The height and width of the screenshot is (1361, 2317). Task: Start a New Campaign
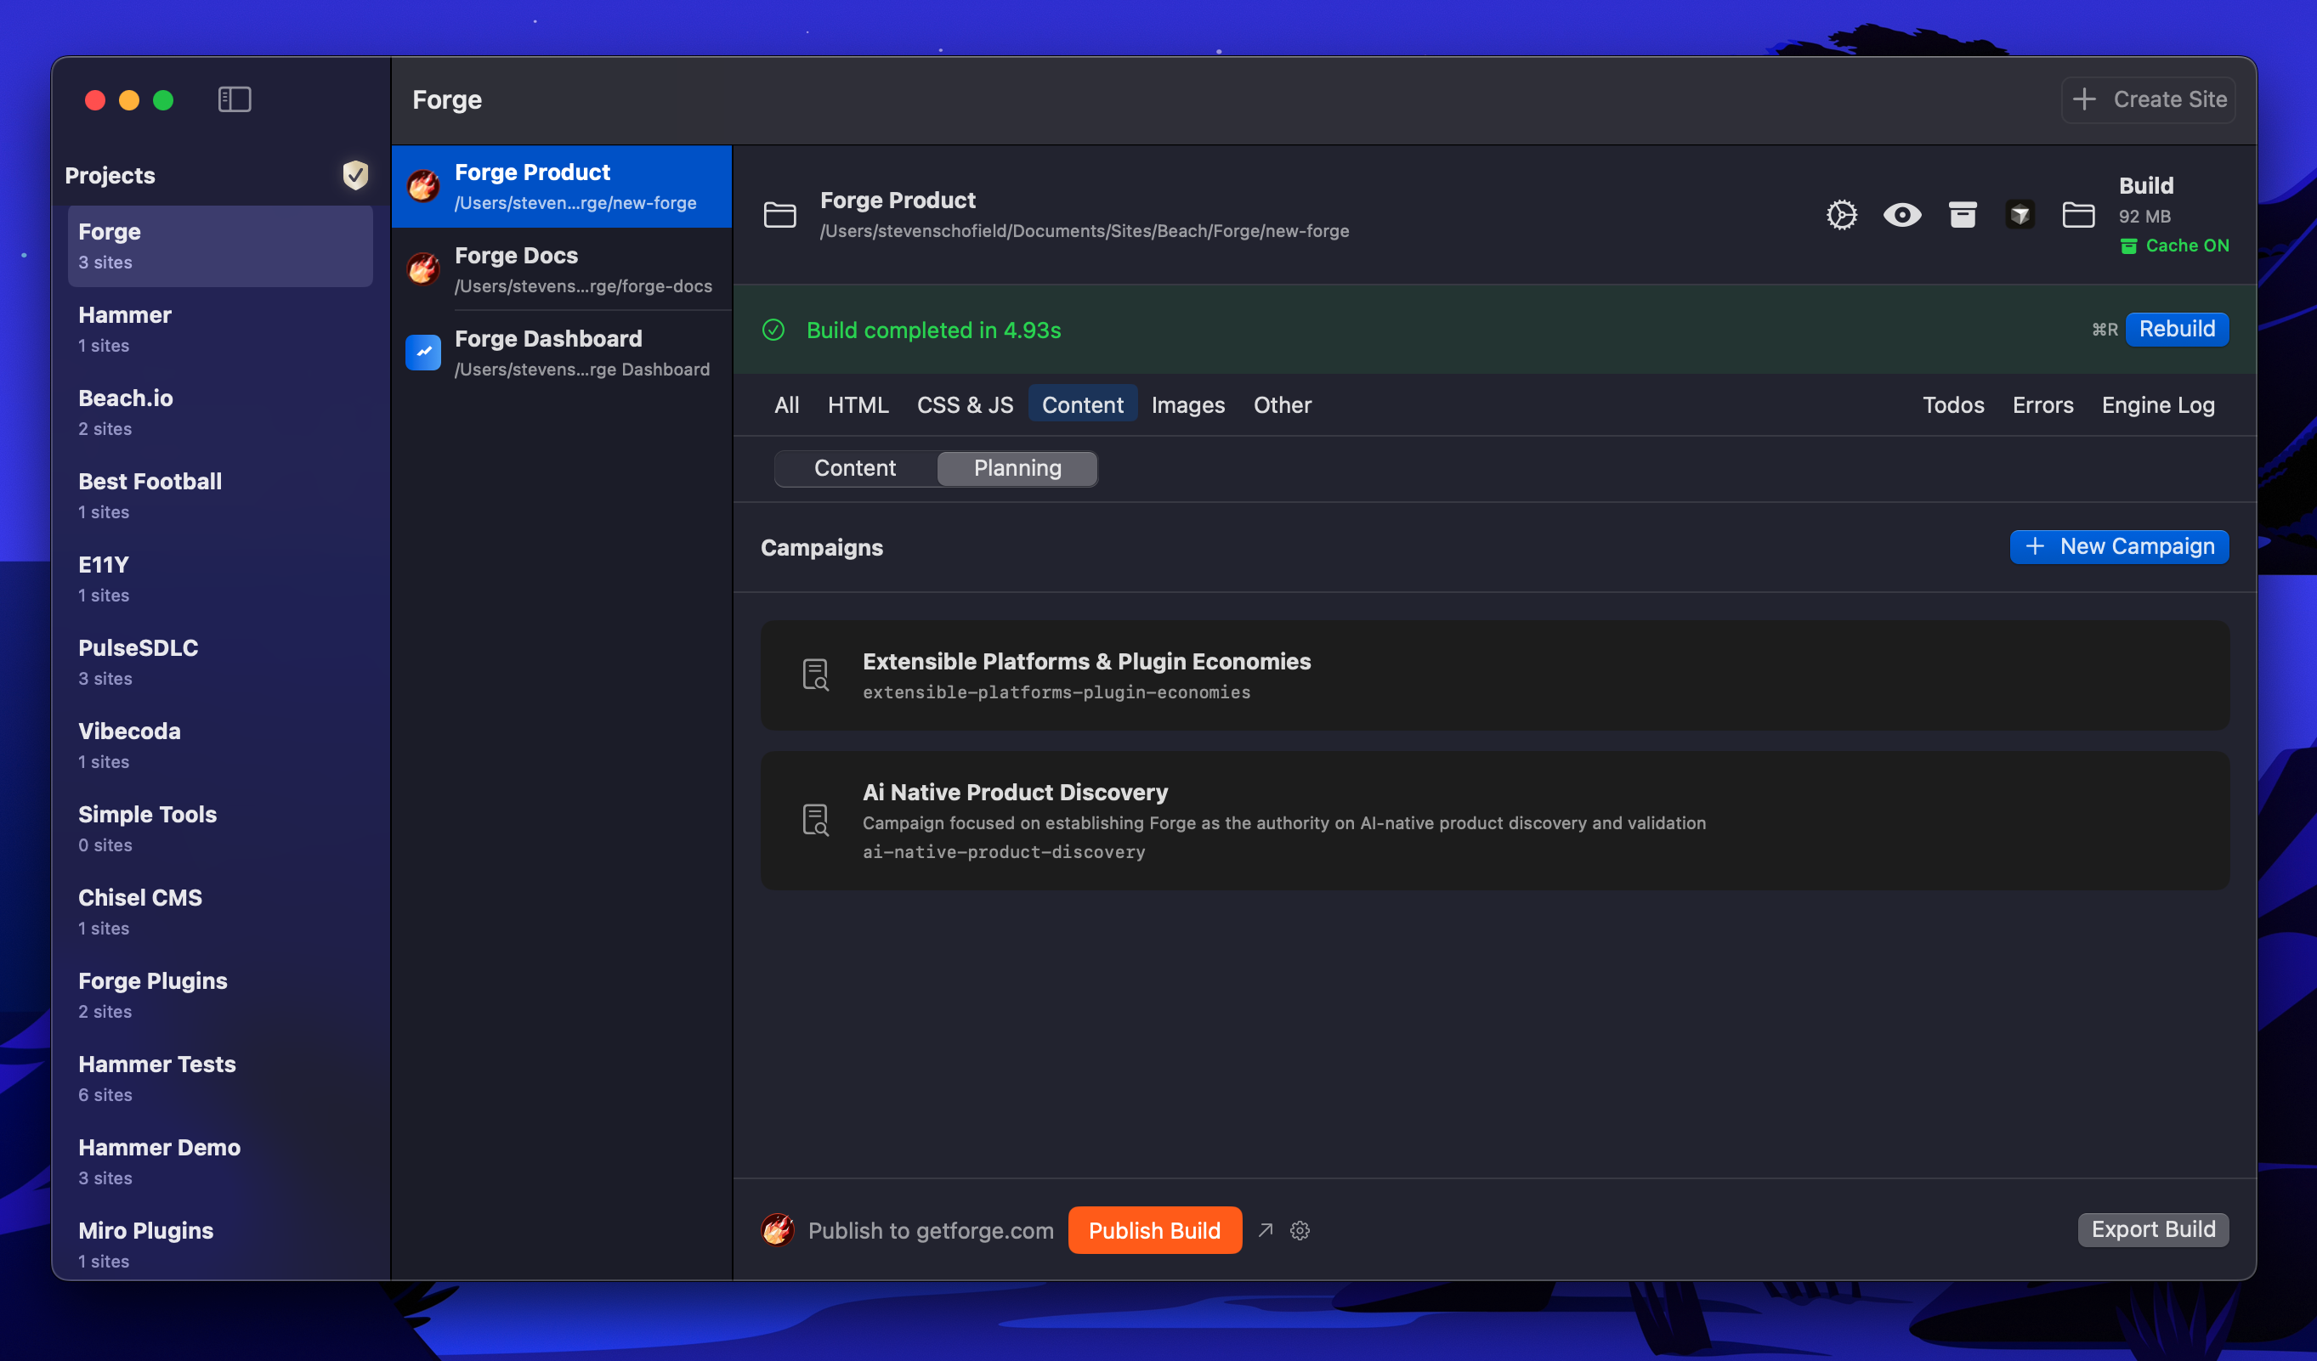click(x=2119, y=546)
